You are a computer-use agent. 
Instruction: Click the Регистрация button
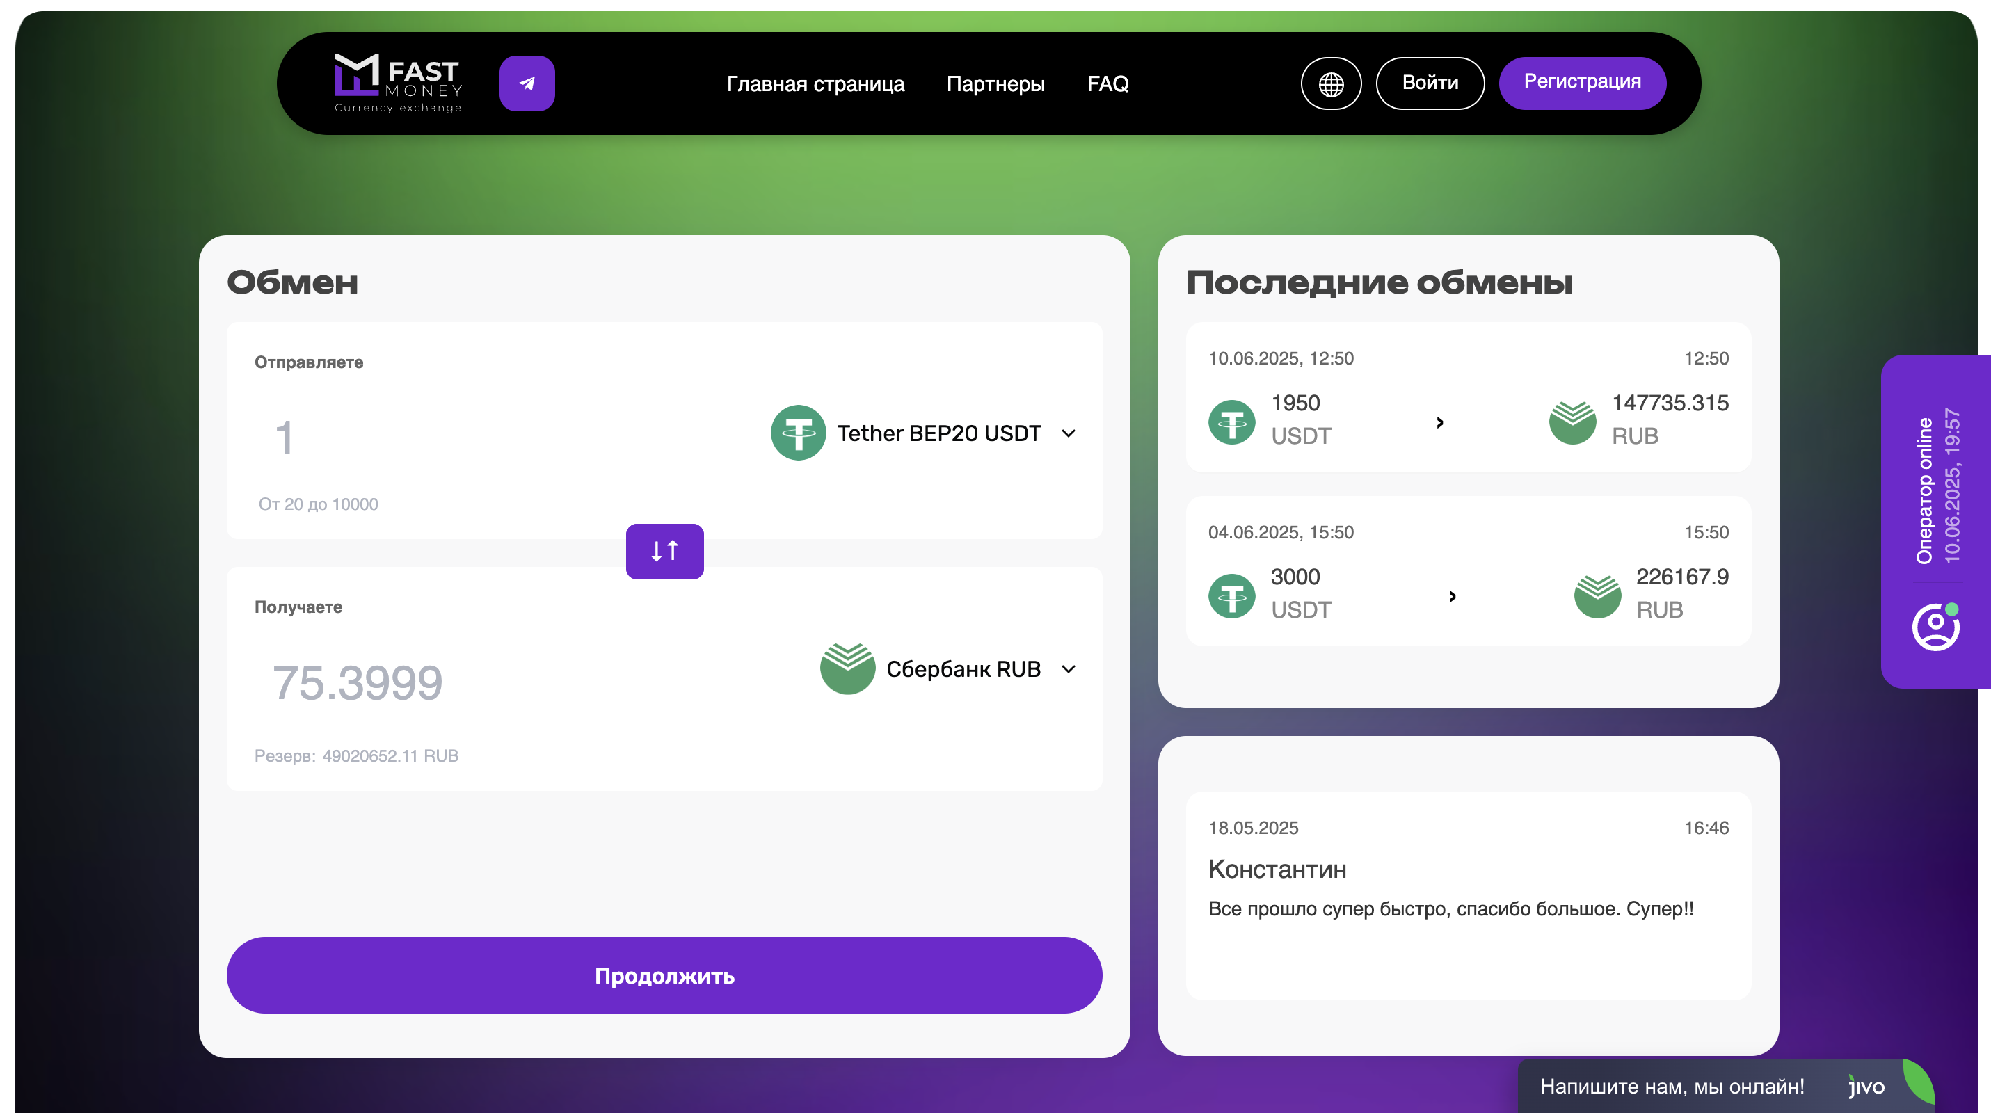tap(1581, 83)
